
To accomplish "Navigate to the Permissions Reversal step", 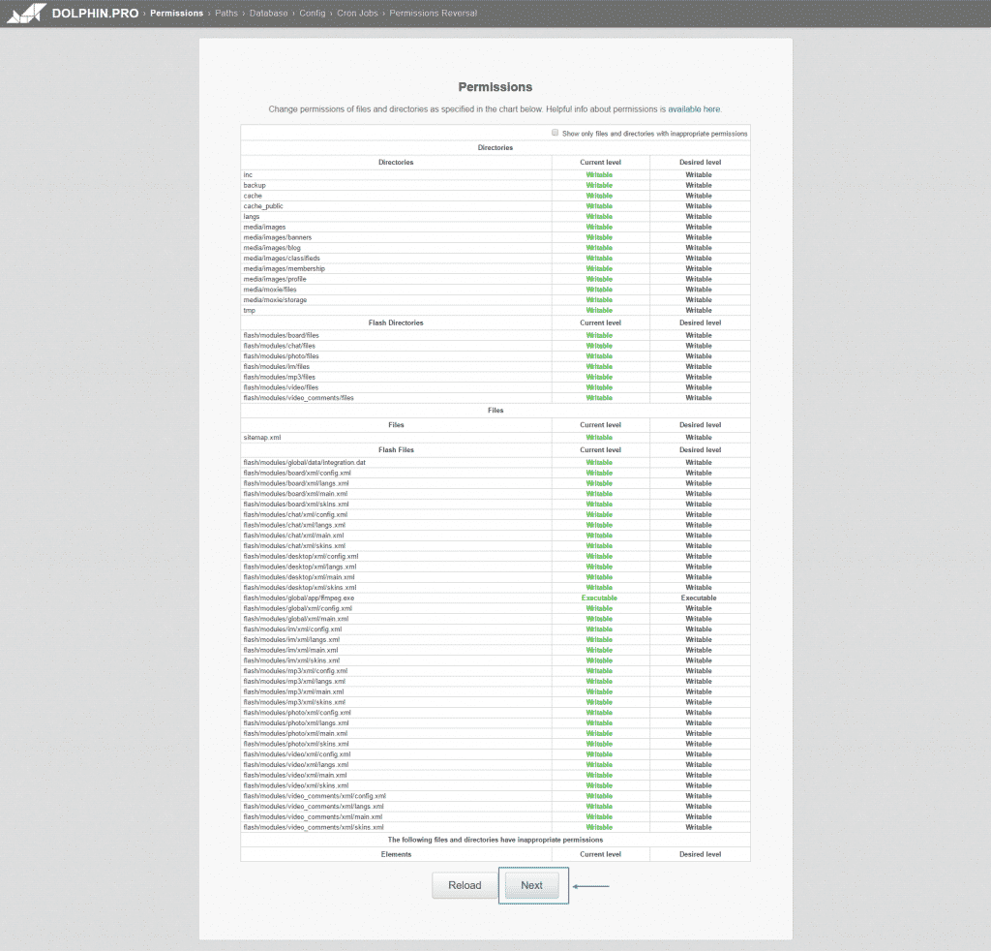I will click(x=433, y=14).
